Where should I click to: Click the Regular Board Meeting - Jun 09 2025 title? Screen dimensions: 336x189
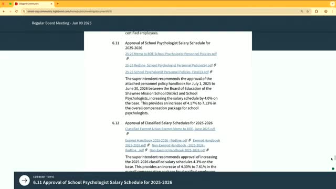[62, 23]
